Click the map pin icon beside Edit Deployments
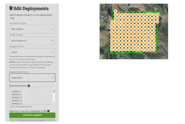The width and height of the screenshot is (185, 124). 11,8
